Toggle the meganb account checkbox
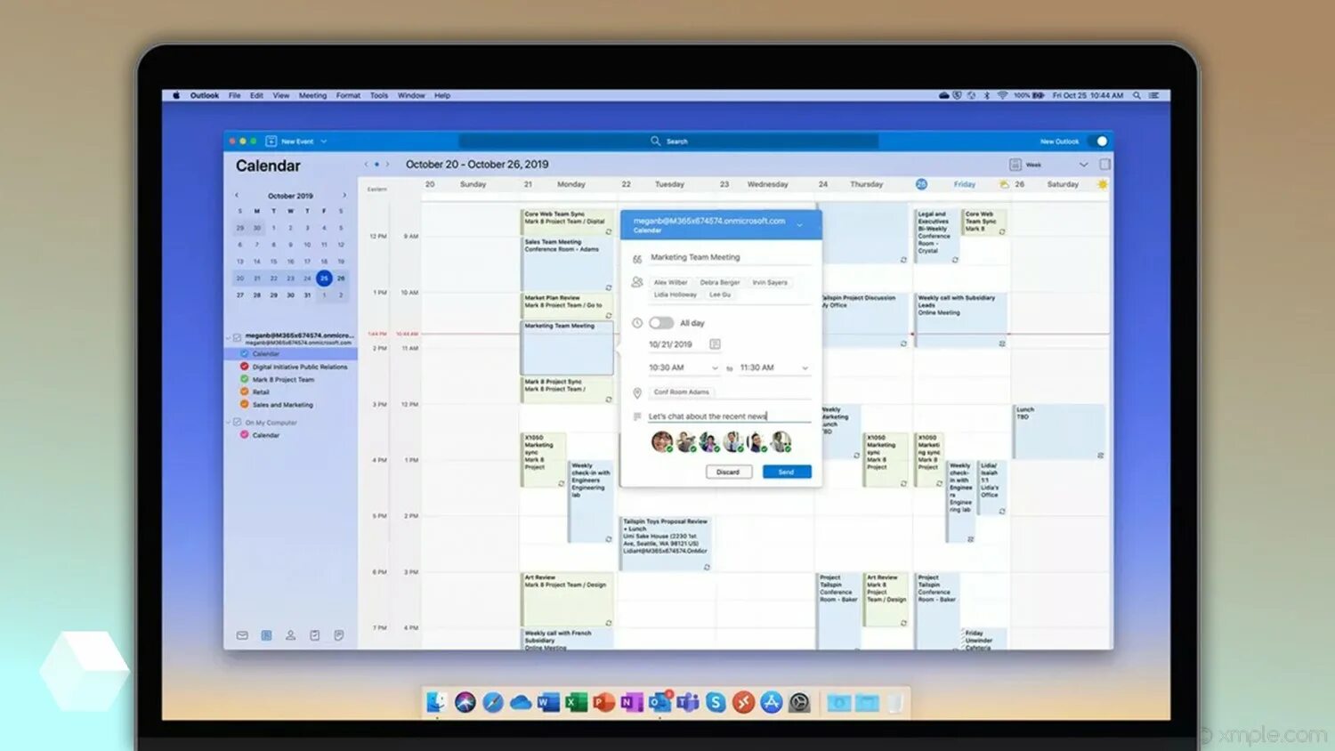This screenshot has width=1335, height=751. [237, 338]
